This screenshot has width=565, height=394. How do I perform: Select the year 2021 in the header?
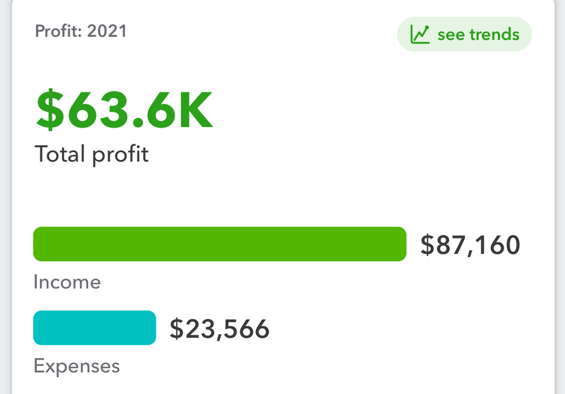[107, 31]
